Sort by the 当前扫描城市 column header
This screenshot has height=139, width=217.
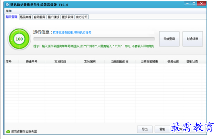149,62
